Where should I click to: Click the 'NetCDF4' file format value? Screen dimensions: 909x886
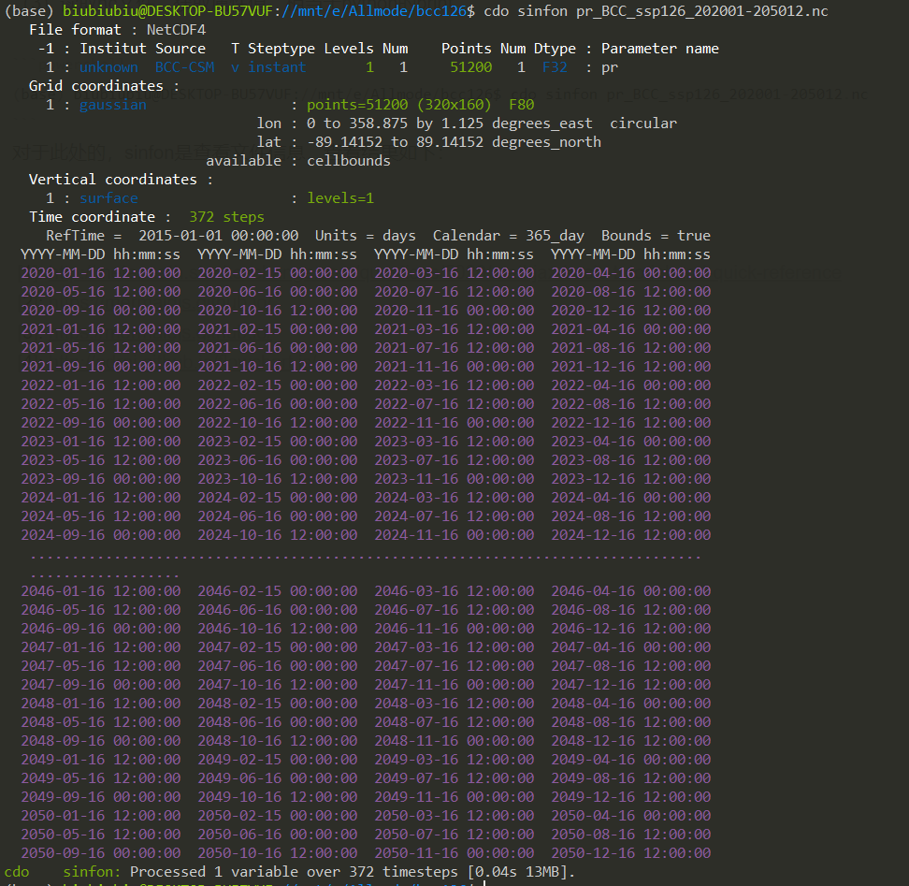point(176,30)
